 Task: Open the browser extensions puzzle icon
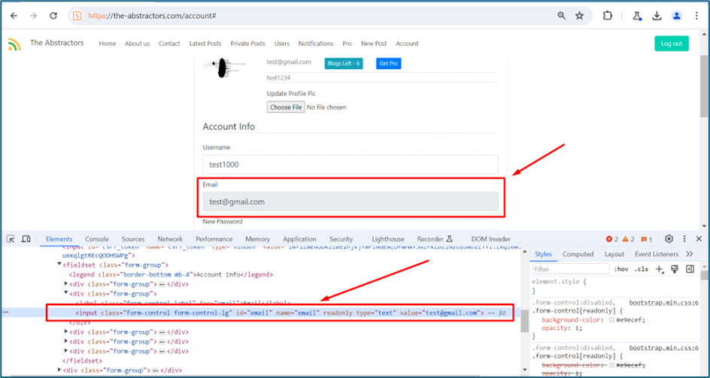pos(607,16)
